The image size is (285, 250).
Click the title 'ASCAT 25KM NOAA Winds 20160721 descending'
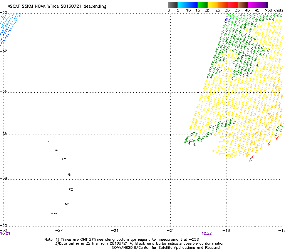tap(57, 7)
